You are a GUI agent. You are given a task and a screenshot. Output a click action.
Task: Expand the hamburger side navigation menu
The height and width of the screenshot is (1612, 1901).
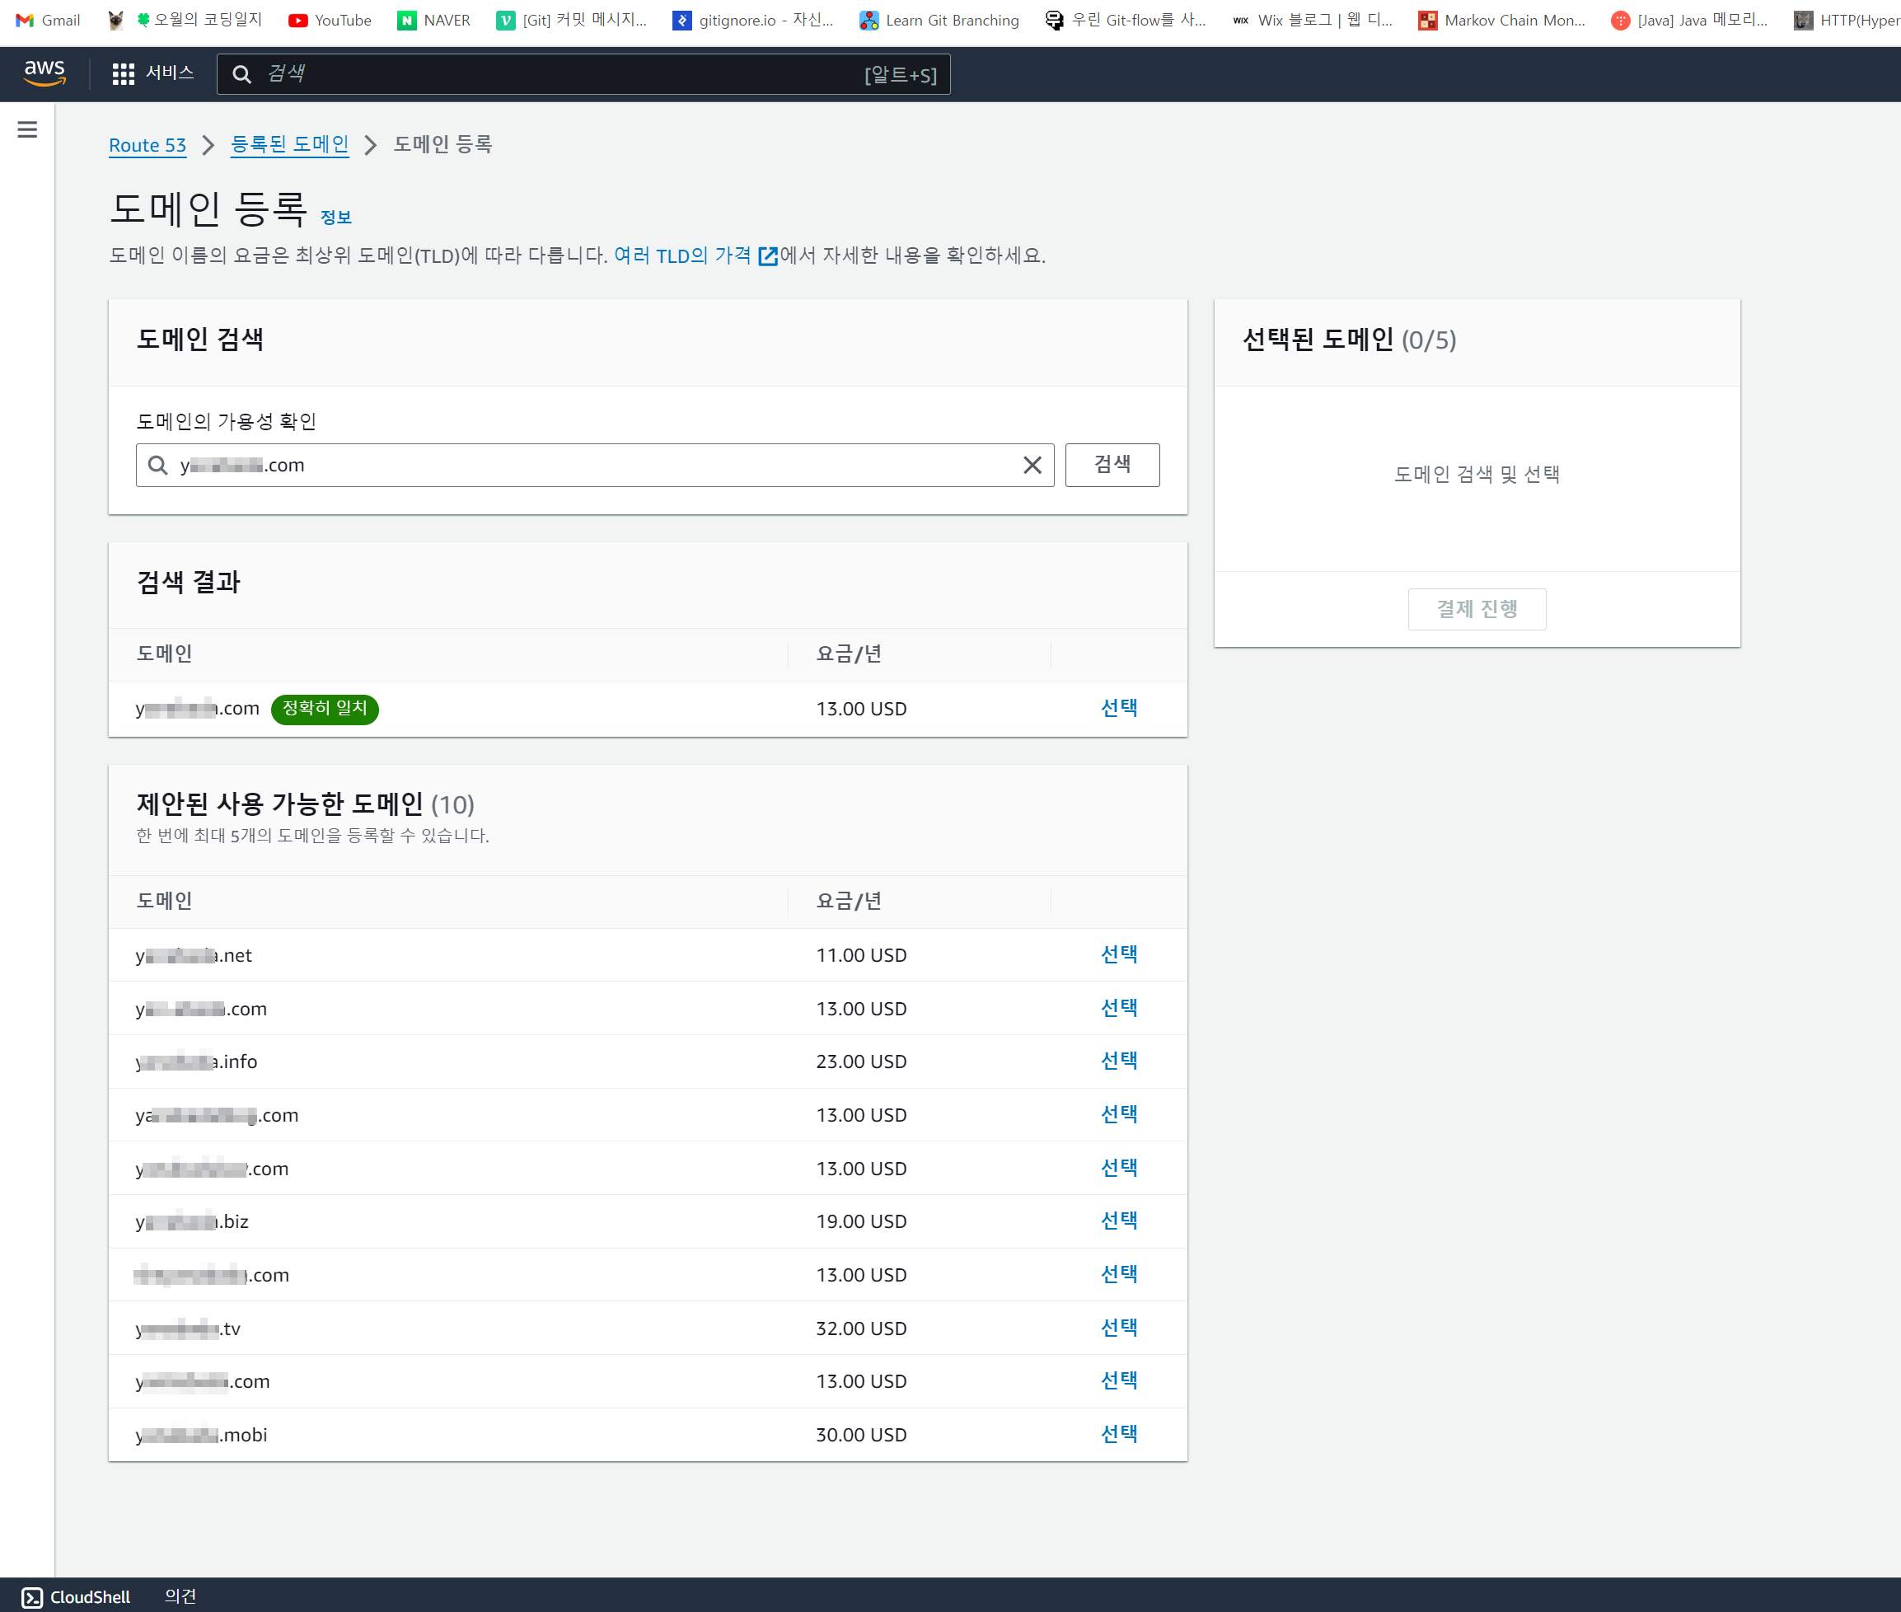tap(27, 129)
